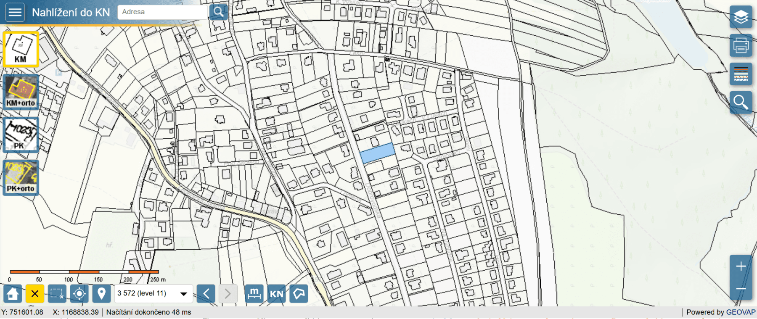Open the KN info tool
This screenshot has width=757, height=319.
tap(276, 293)
